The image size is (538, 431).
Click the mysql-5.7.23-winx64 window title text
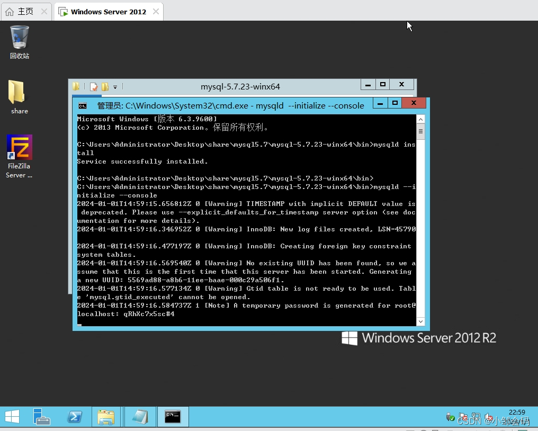coord(240,87)
